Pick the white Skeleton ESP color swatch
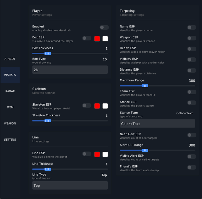The width and height of the screenshot is (202, 199). [105, 106]
